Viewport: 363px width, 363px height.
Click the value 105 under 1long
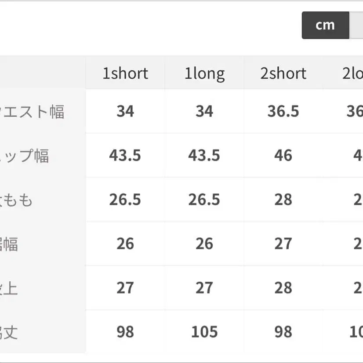[x=204, y=332]
